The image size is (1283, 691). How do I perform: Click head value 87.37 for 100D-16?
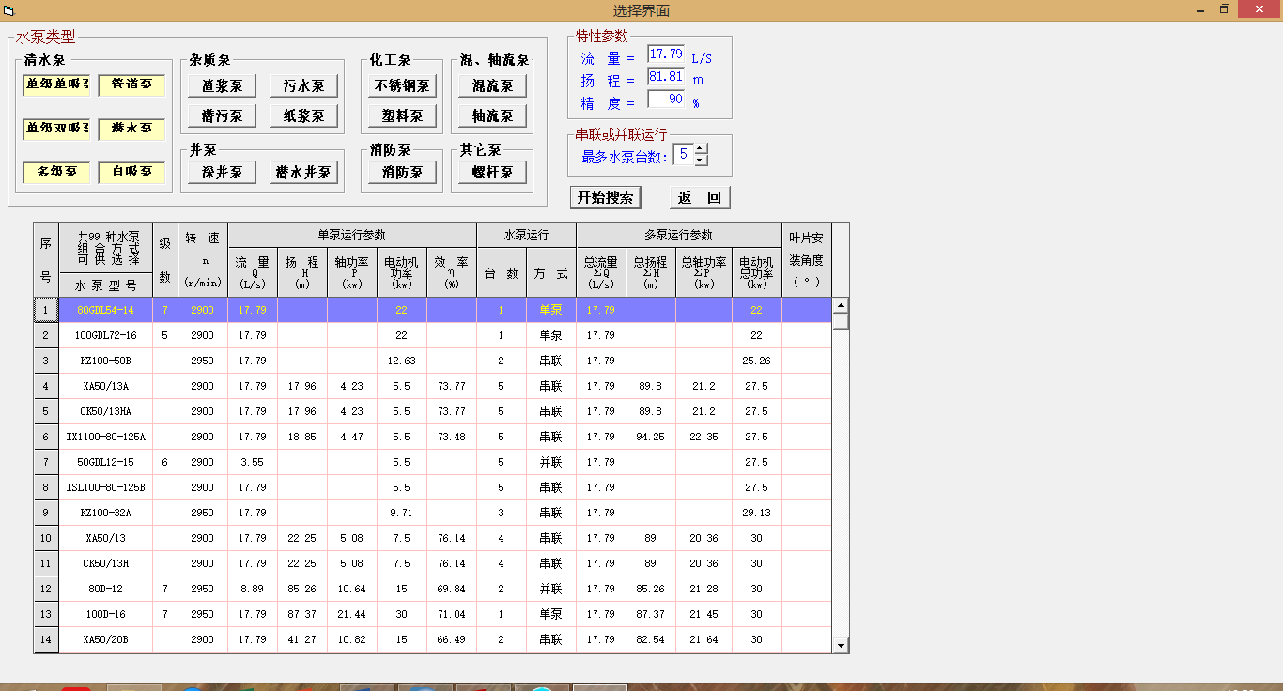(302, 614)
